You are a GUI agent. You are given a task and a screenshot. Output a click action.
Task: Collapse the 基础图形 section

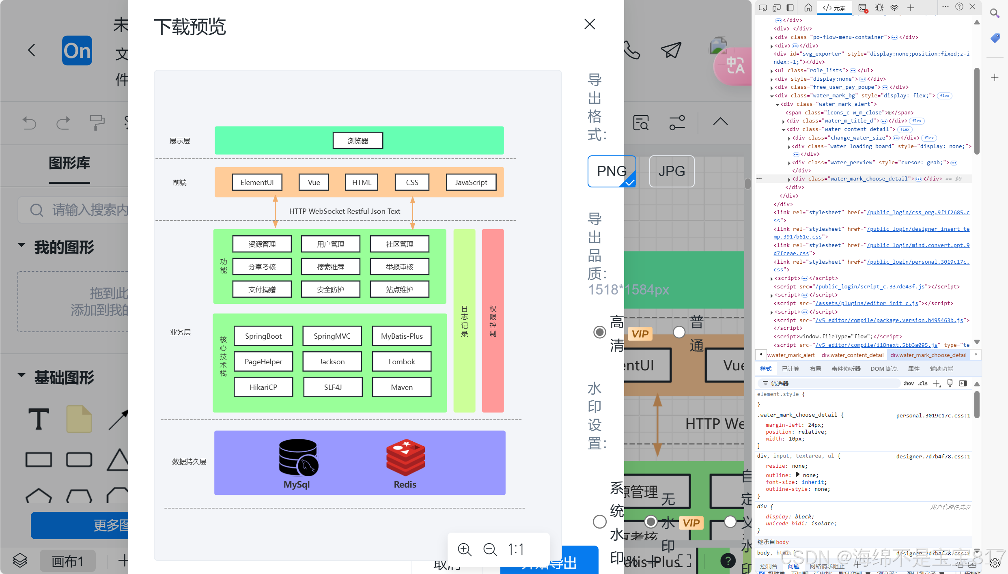22,376
